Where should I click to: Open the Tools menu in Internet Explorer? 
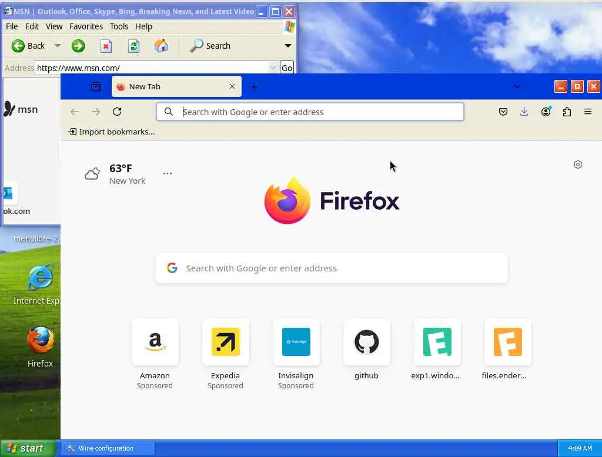[119, 26]
